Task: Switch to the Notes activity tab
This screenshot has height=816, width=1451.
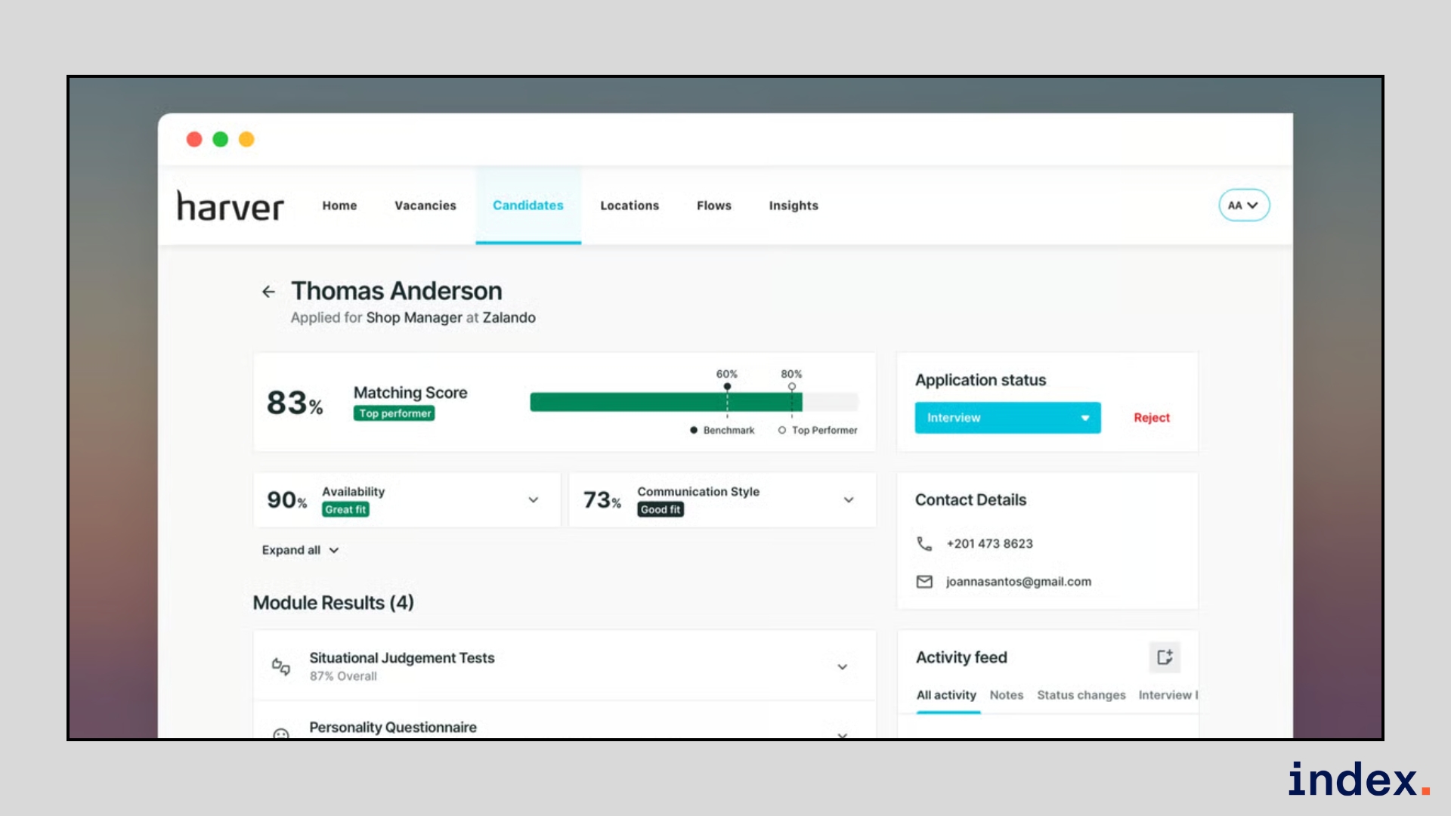Action: (x=1006, y=695)
